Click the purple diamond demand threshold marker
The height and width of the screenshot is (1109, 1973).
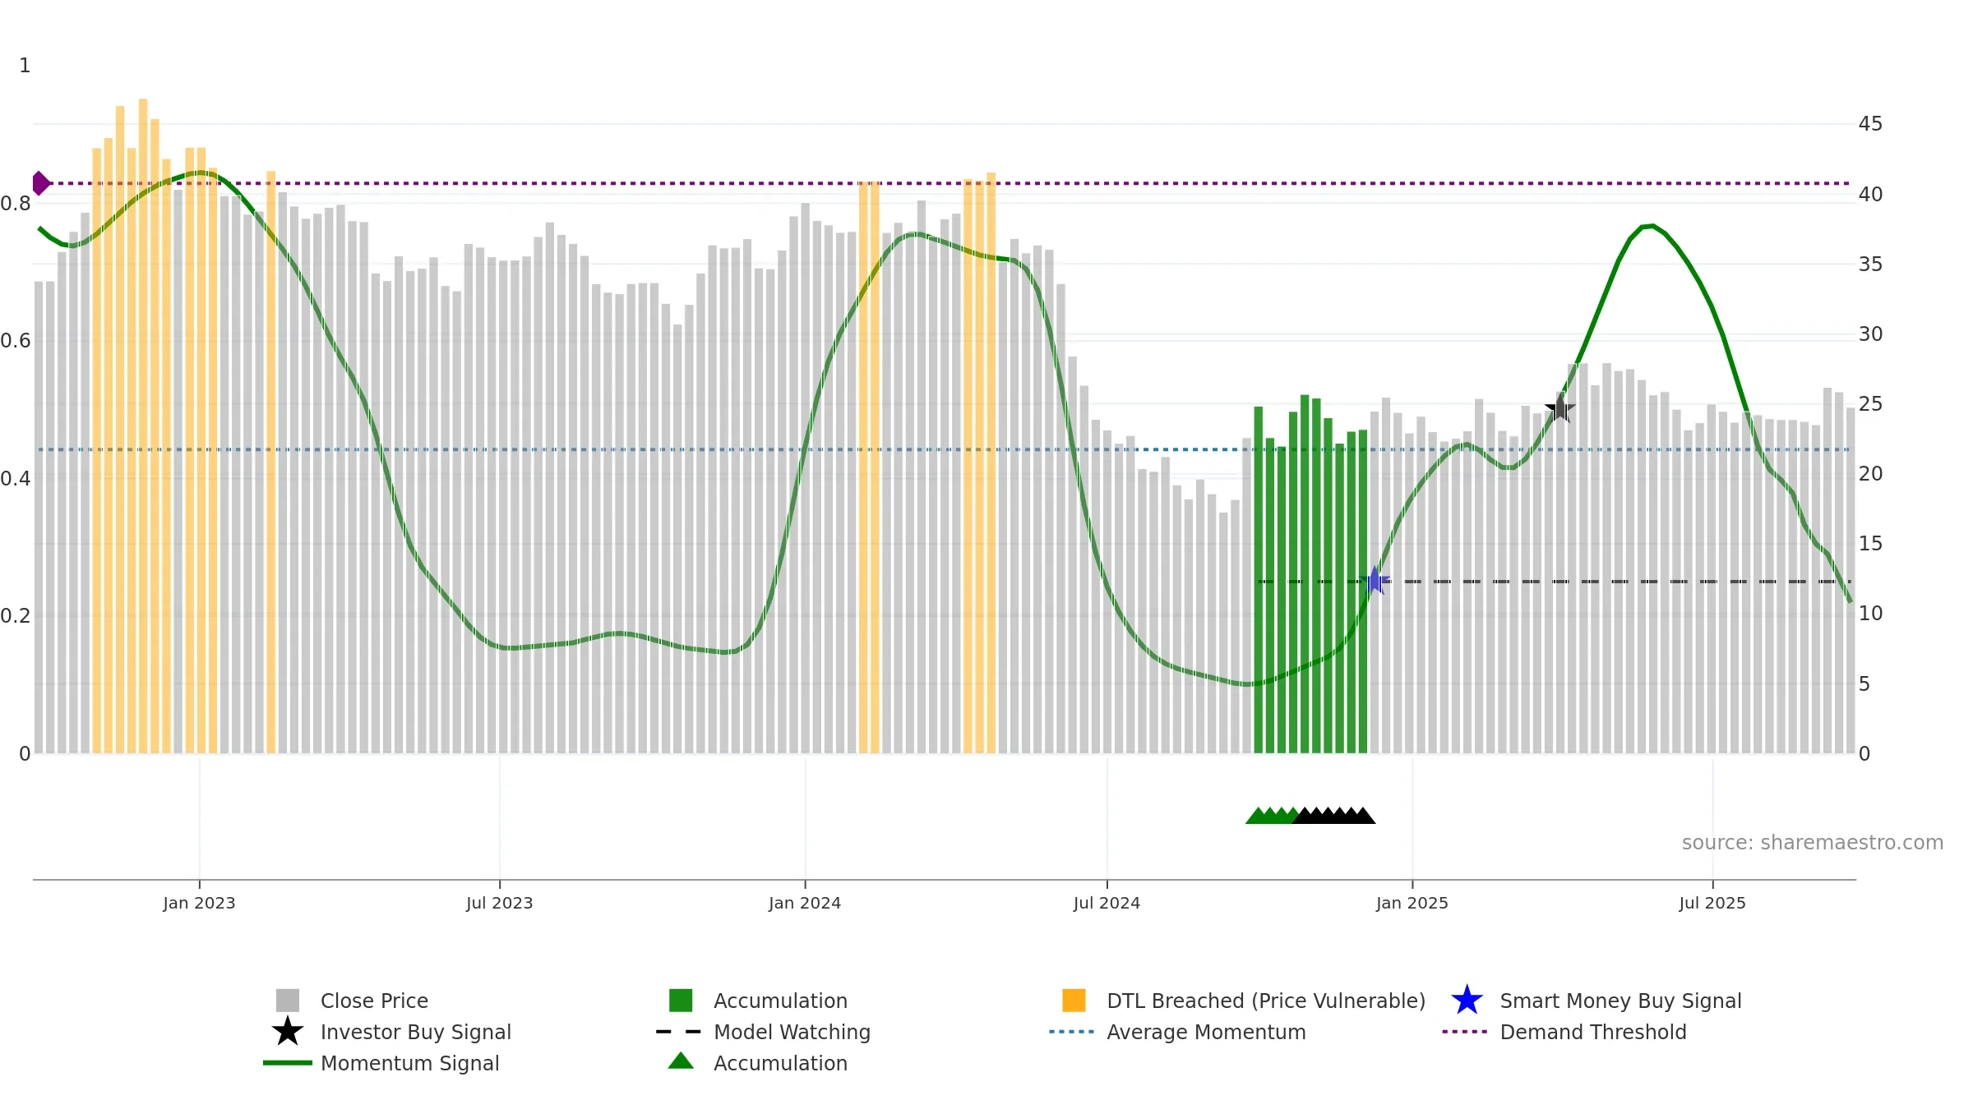point(40,183)
